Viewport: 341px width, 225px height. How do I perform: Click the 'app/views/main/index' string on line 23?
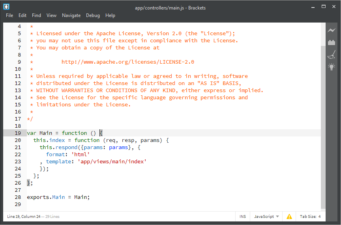click(112, 162)
